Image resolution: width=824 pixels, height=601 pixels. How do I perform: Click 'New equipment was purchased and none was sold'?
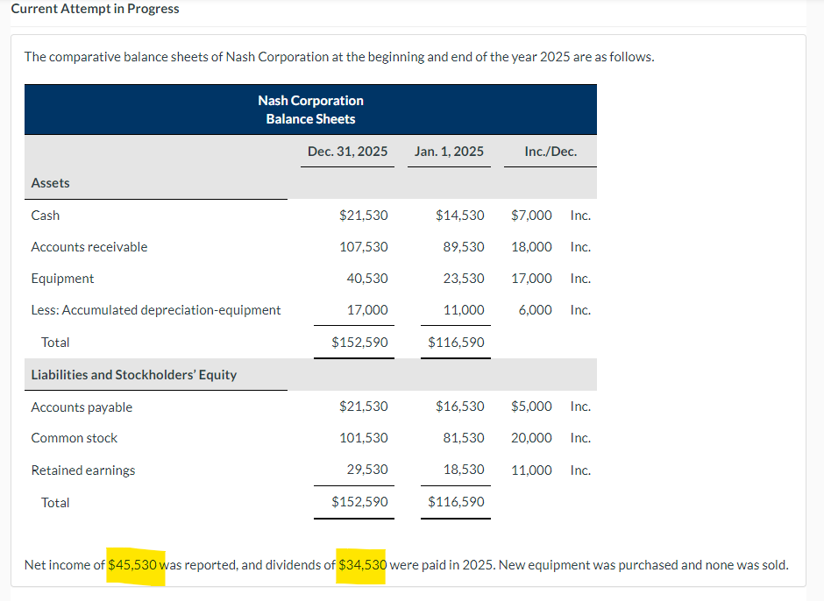(x=643, y=565)
